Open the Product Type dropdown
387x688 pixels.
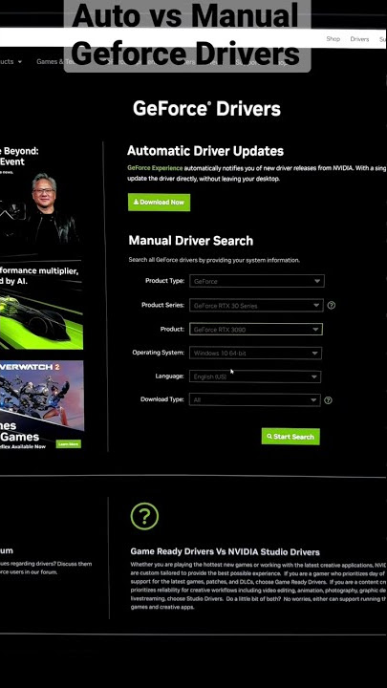[x=257, y=281]
